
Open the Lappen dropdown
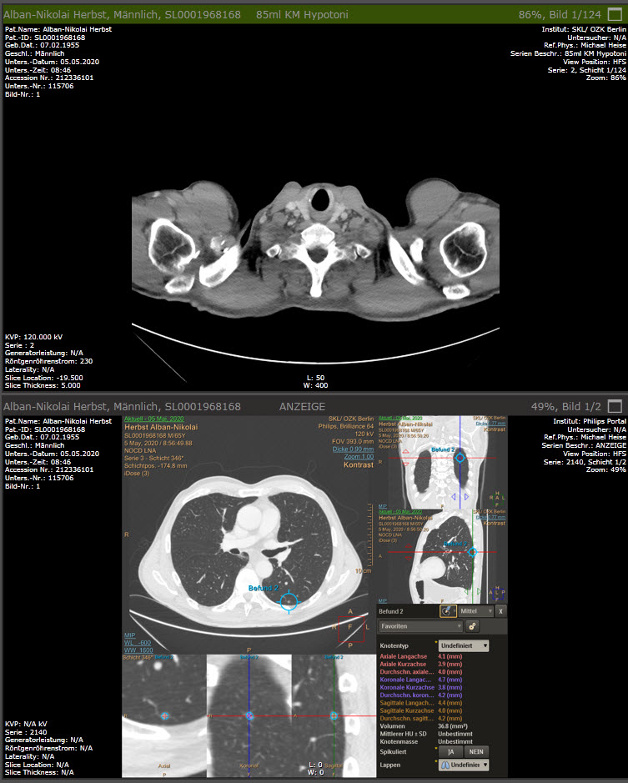tap(464, 765)
